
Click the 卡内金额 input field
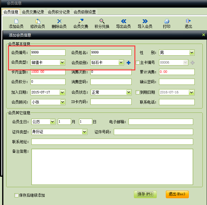(x=48, y=72)
